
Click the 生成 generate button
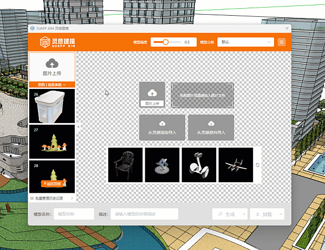(226, 214)
